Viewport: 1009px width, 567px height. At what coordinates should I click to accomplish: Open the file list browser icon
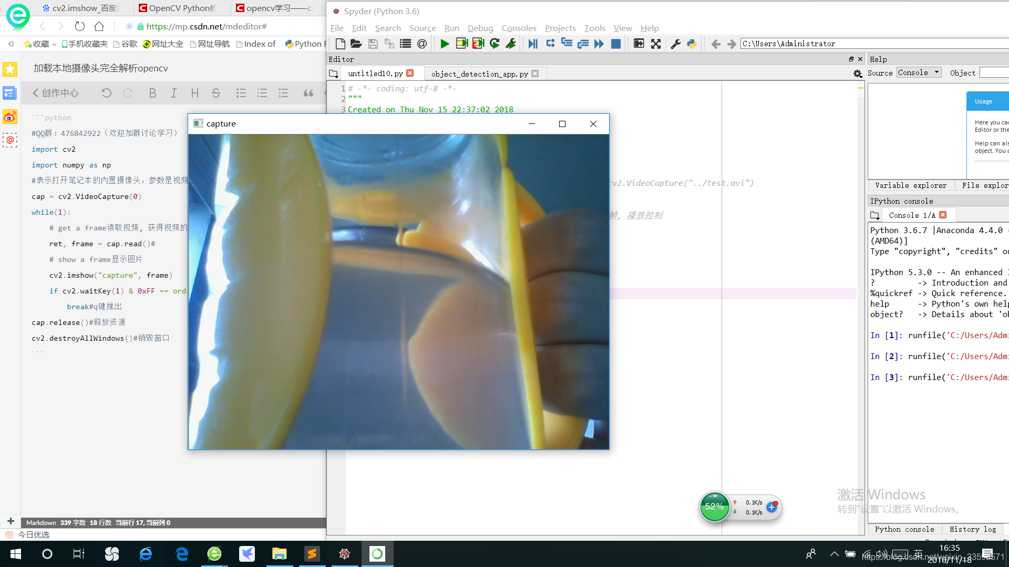(x=405, y=44)
